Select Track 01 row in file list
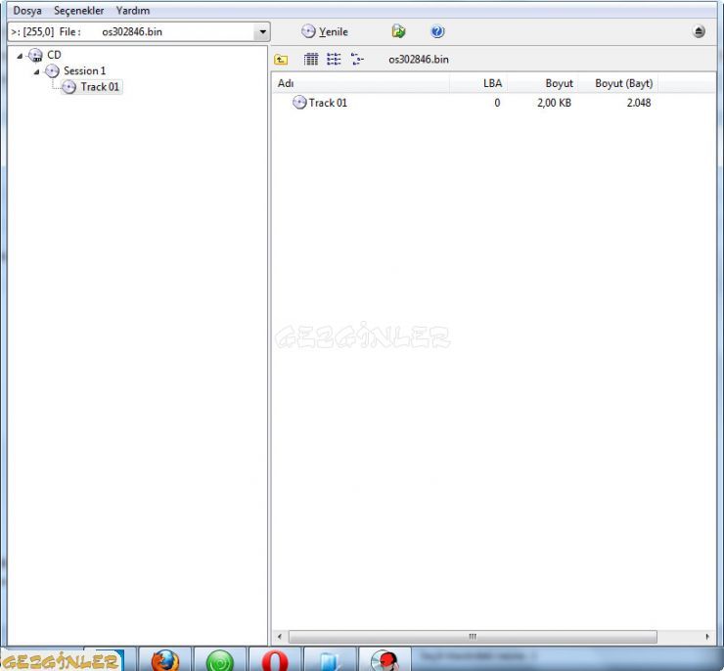Screen dimensions: 724x671 pyautogui.click(x=466, y=103)
